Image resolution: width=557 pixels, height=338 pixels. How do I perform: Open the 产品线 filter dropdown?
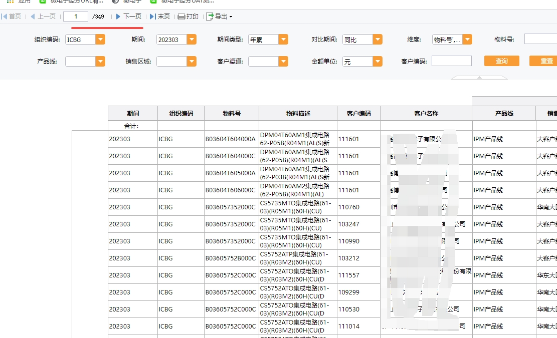pos(101,62)
